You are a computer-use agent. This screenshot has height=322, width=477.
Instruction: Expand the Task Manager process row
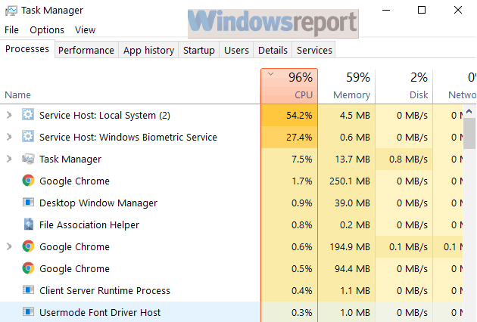coord(9,159)
